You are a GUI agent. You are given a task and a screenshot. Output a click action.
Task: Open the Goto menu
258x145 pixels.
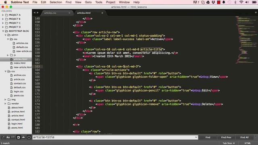pyautogui.click(x=88, y=2)
